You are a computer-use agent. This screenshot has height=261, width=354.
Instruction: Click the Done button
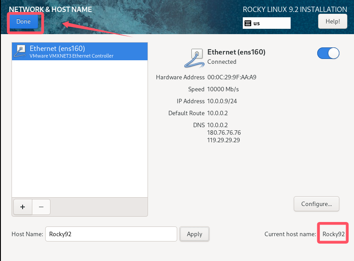click(x=23, y=21)
